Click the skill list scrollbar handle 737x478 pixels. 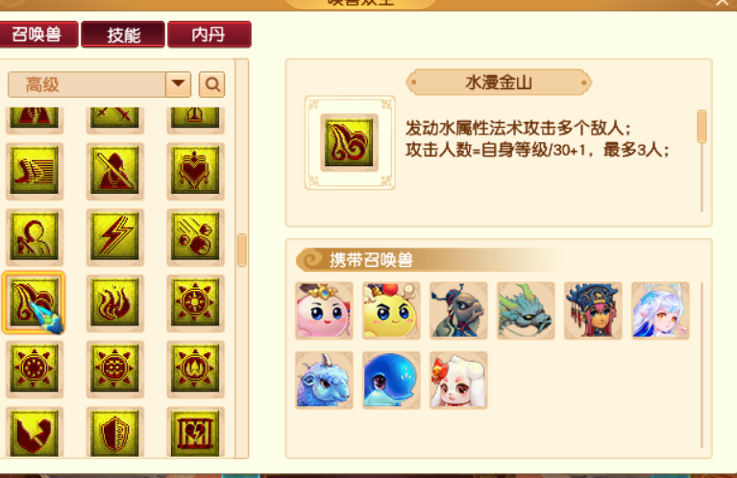(241, 250)
